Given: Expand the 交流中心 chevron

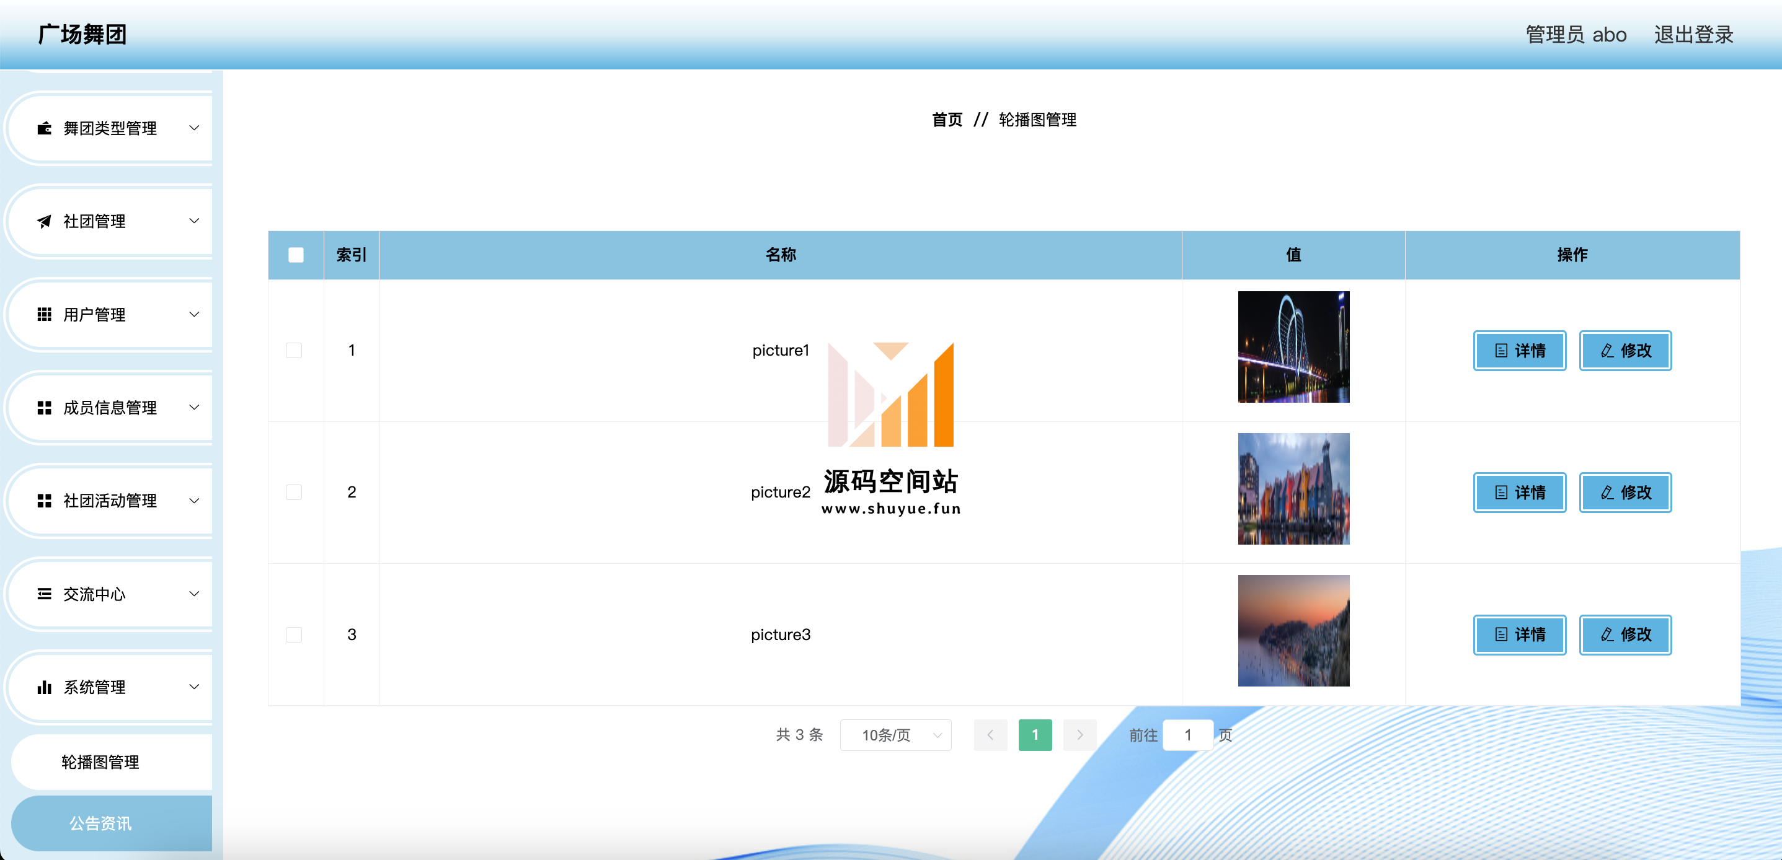Looking at the screenshot, I should [x=195, y=594].
